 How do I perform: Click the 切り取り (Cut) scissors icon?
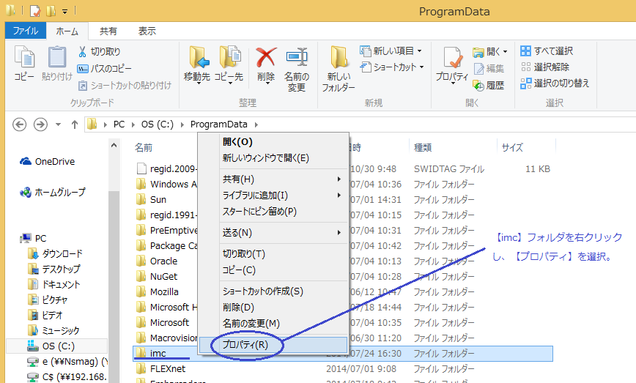[x=83, y=52]
